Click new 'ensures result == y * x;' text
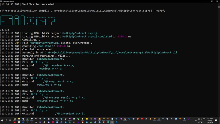This screenshot has width=220, height=124. pos(55,101)
